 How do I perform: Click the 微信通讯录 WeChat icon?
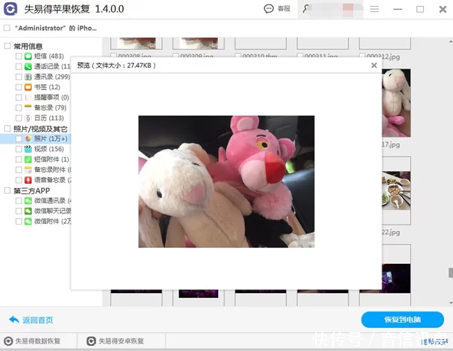pyautogui.click(x=28, y=200)
